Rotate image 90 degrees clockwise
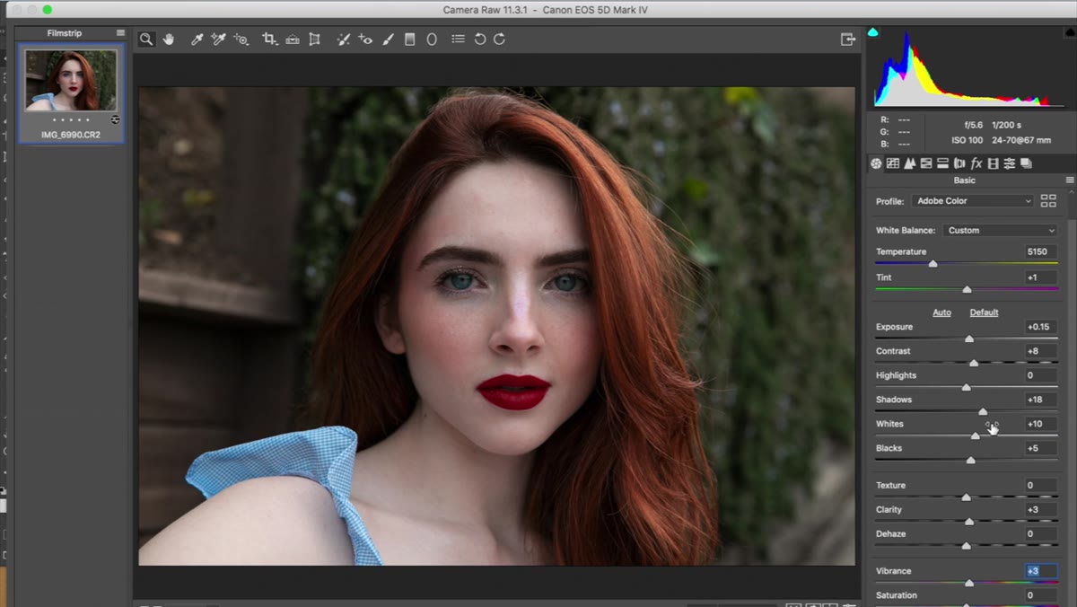Image resolution: width=1077 pixels, height=607 pixels. (499, 40)
